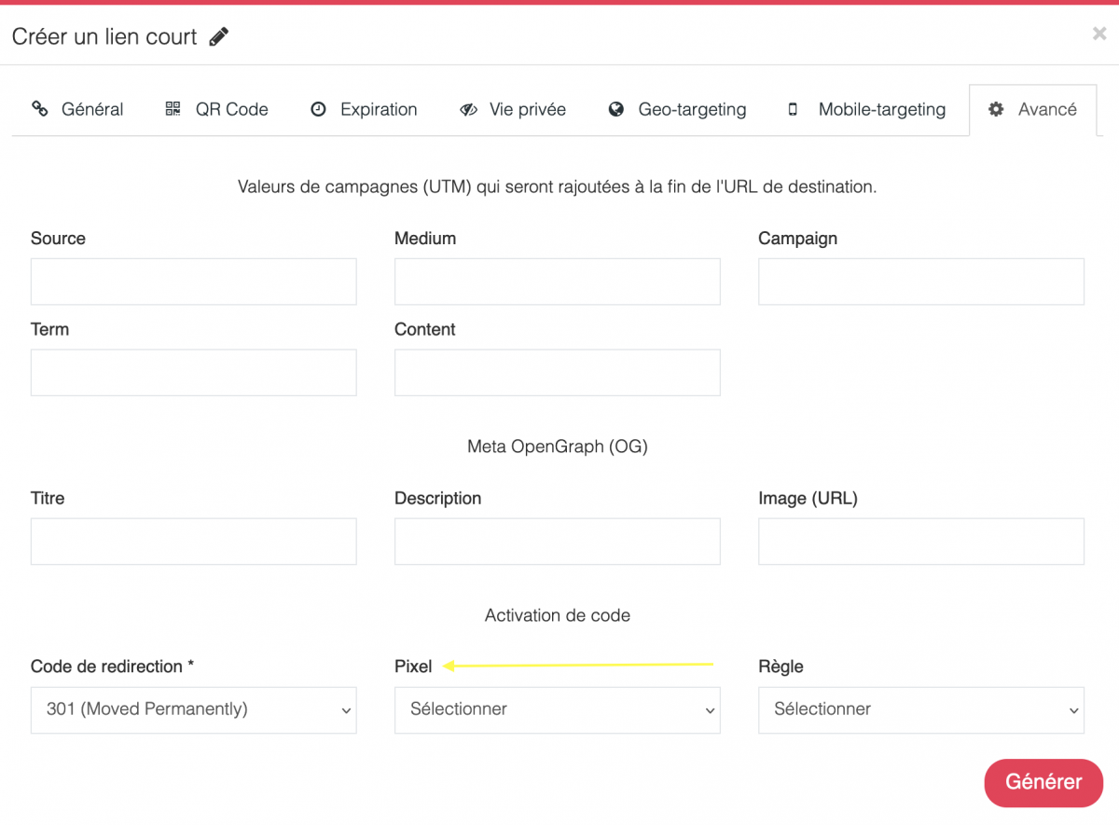This screenshot has width=1119, height=825.
Task: Click the 'Source' field label
Action: (58, 239)
